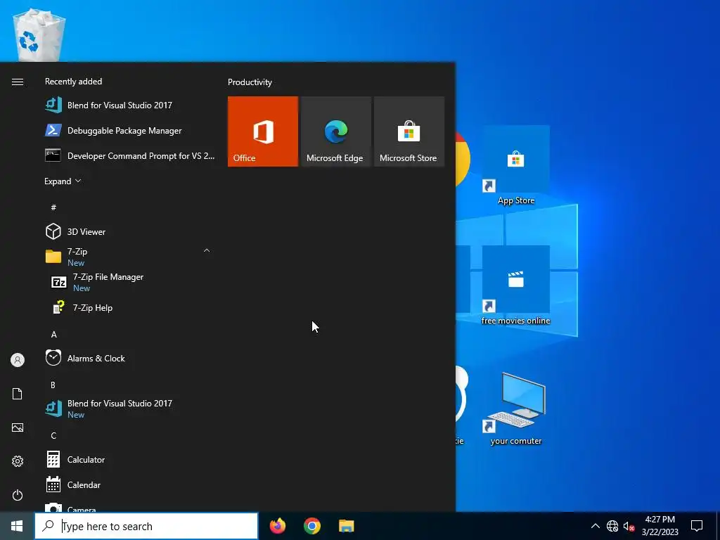Click the Power button icon
720x540 pixels.
[x=18, y=495]
